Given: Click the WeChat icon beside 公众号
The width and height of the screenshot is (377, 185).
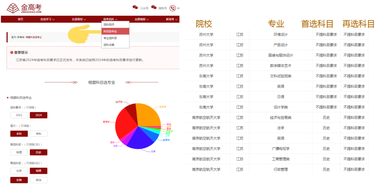Looking at the screenshot, I should [x=135, y=7].
